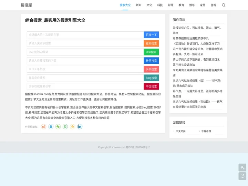Open article 这个奇方能扫清全身瘀血
The width and height of the screenshot is (248, 186).
[x=198, y=52]
